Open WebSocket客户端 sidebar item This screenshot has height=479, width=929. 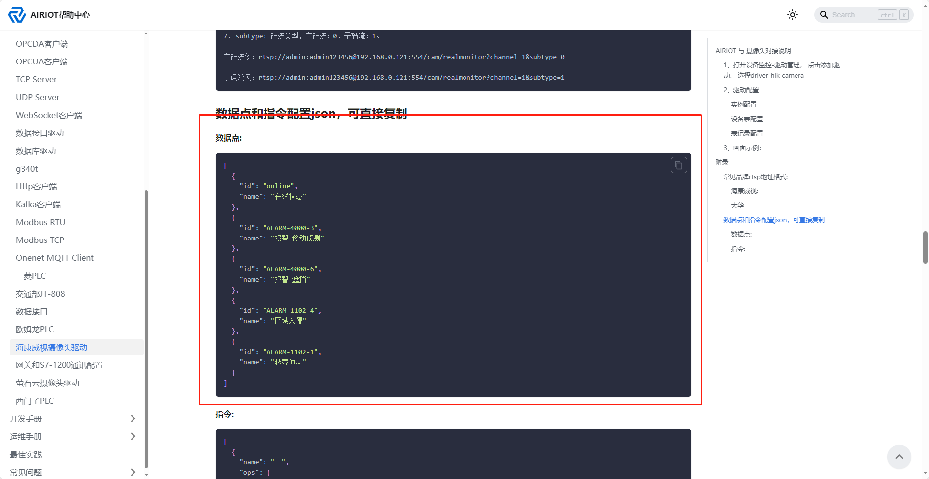(x=49, y=115)
